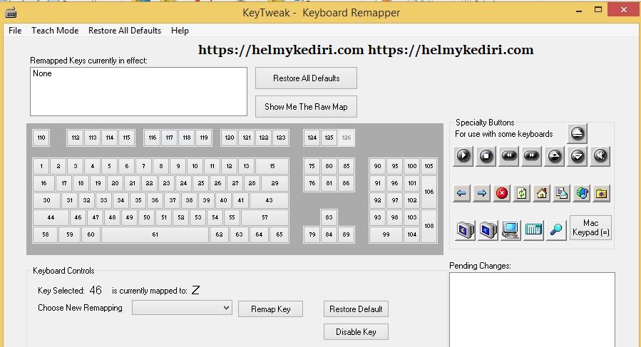Select key 116 in function row
641x347 pixels.
coord(153,138)
